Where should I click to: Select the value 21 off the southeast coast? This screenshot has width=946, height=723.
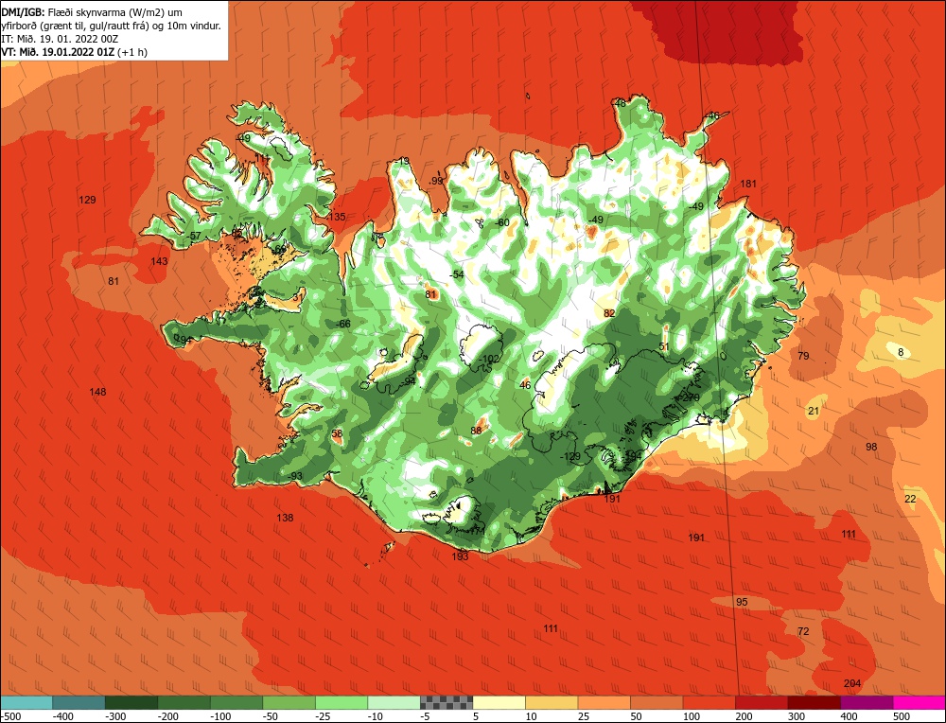coord(814,411)
